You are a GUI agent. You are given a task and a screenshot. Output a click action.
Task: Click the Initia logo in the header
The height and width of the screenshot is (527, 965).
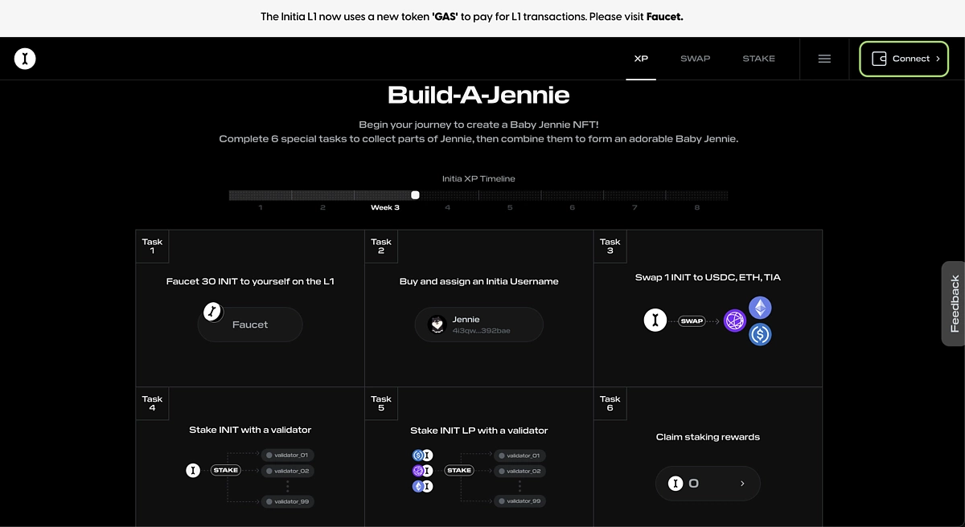click(25, 59)
